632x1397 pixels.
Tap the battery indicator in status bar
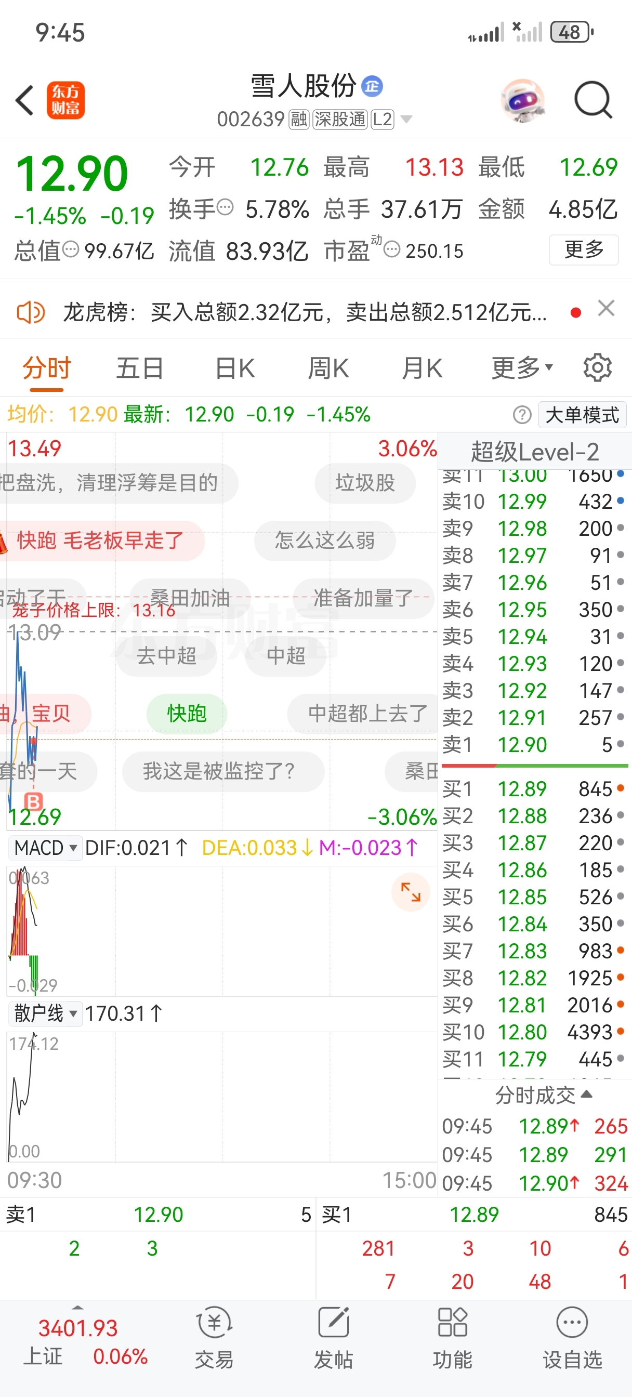[572, 32]
